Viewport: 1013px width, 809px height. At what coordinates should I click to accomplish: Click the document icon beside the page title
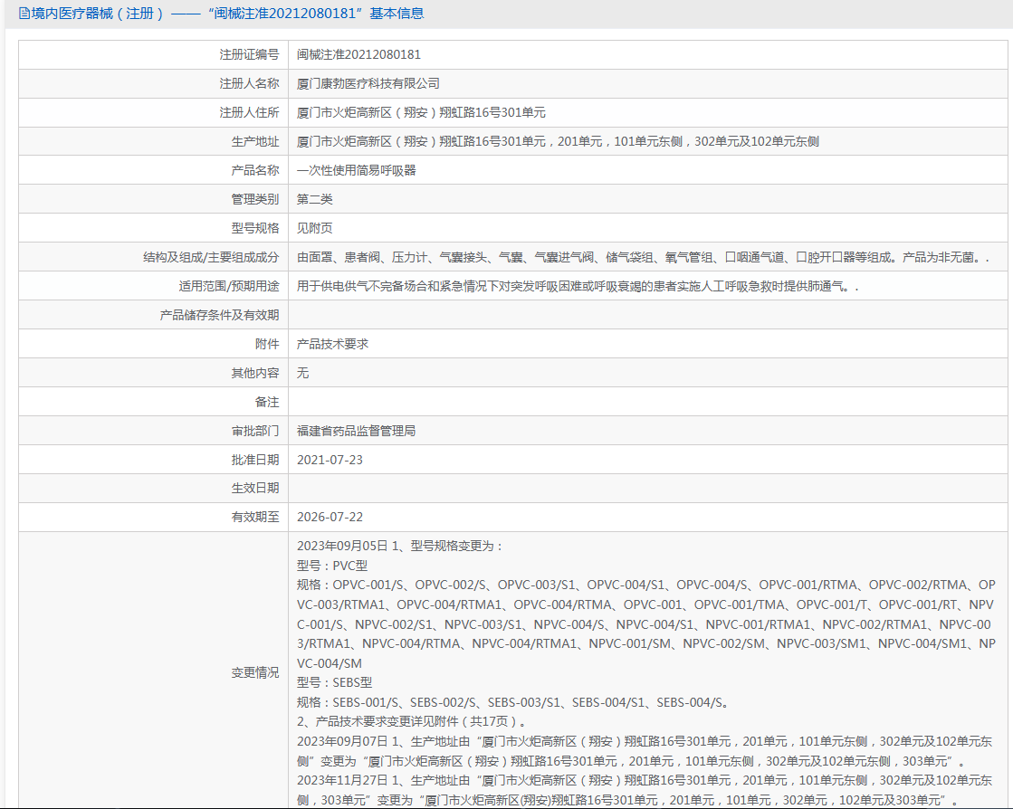click(x=24, y=14)
